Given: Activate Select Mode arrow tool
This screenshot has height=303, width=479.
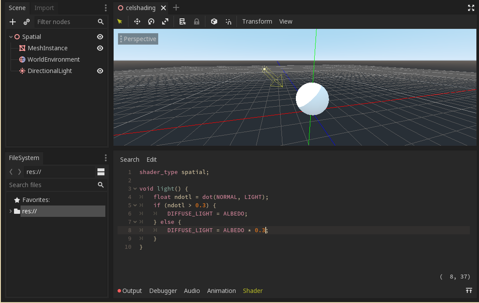Looking at the screenshot, I should click(120, 21).
